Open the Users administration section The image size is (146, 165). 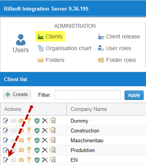click(x=21, y=44)
